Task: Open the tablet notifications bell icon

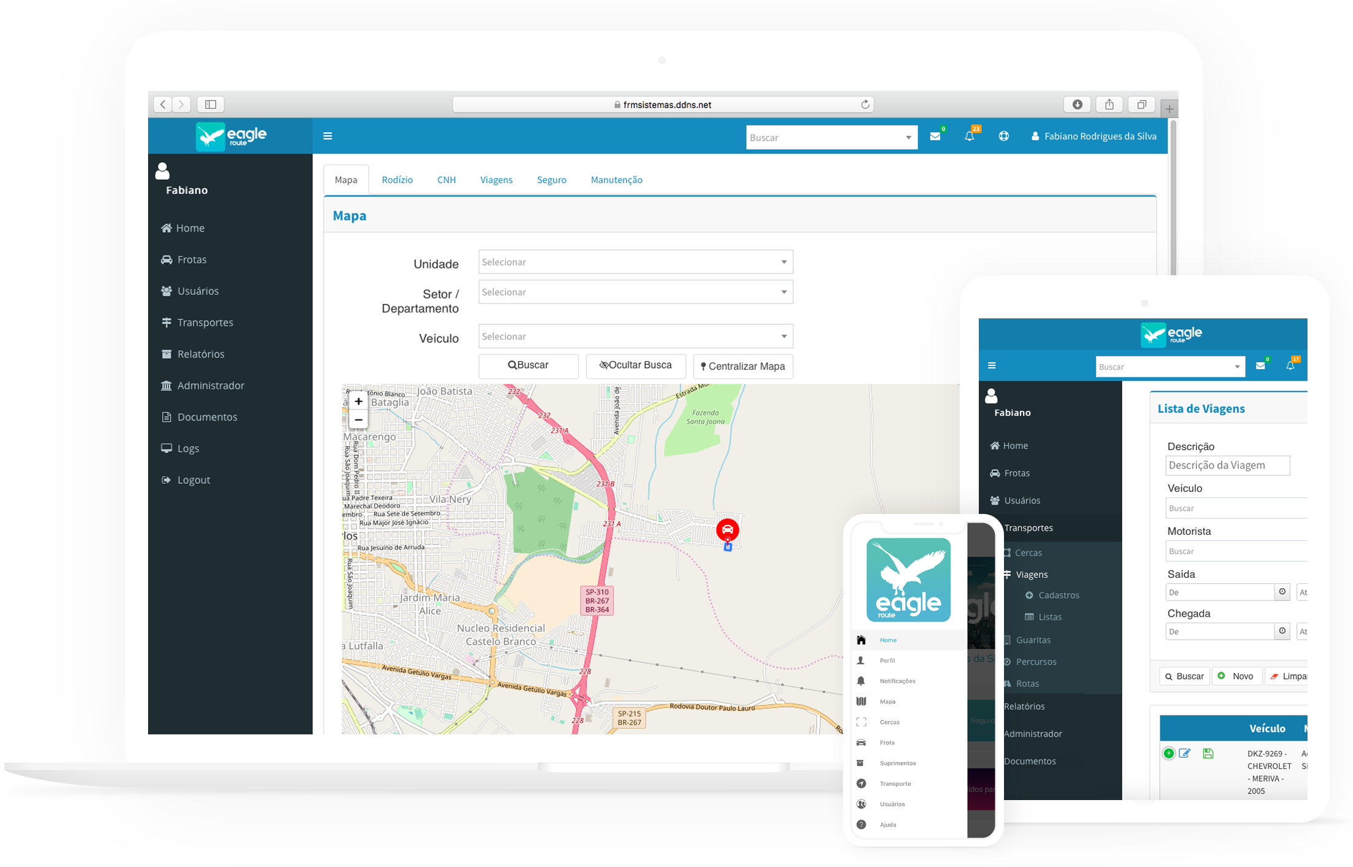Action: (1290, 365)
